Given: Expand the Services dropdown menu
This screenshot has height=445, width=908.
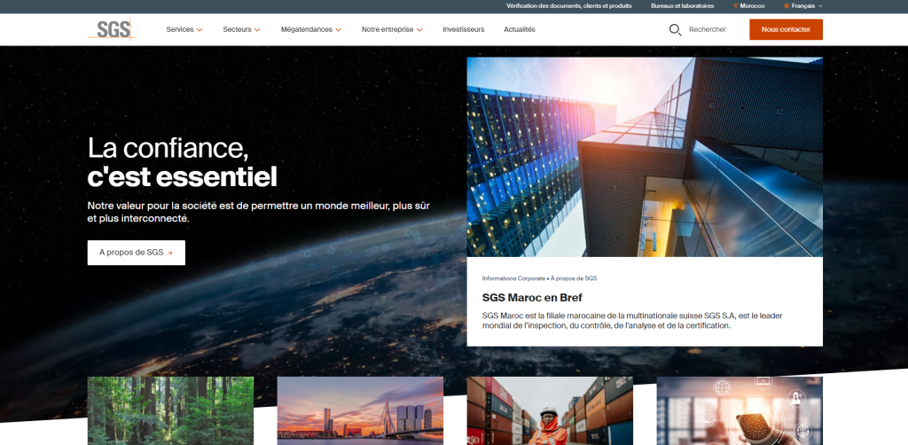Looking at the screenshot, I should click(184, 29).
